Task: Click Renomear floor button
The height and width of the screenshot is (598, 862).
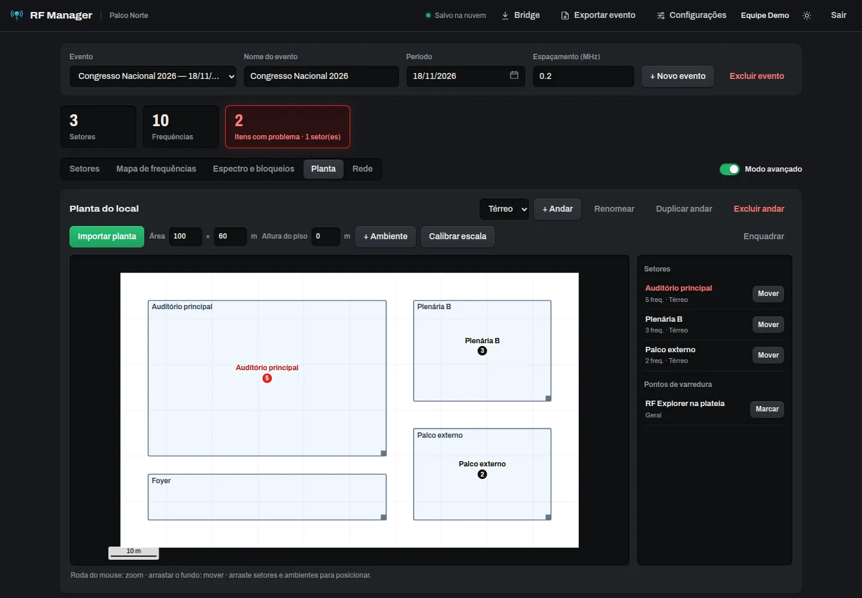Action: pyautogui.click(x=614, y=209)
